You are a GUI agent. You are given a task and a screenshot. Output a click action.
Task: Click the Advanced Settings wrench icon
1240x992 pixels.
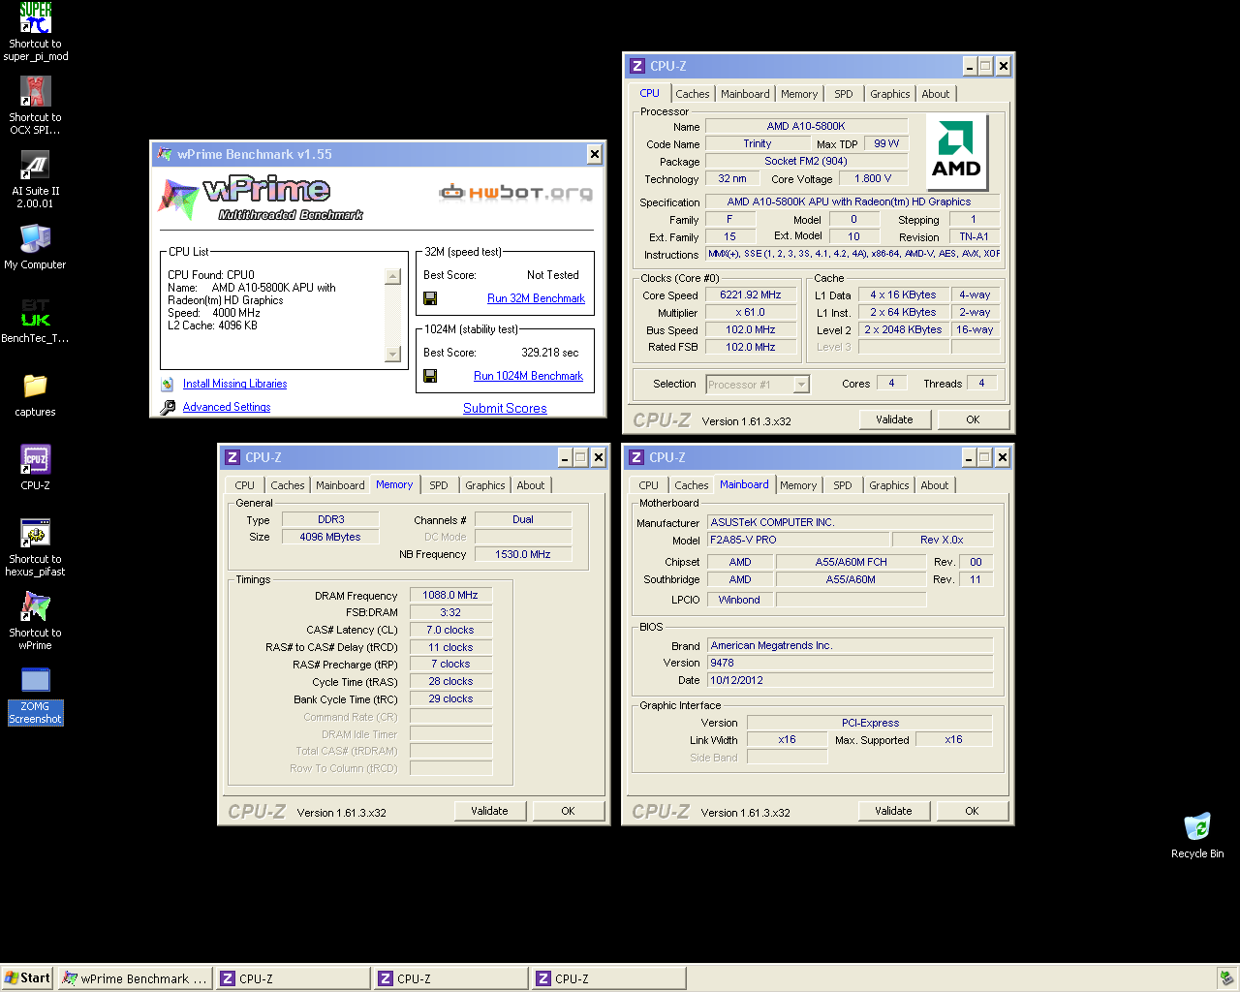168,407
